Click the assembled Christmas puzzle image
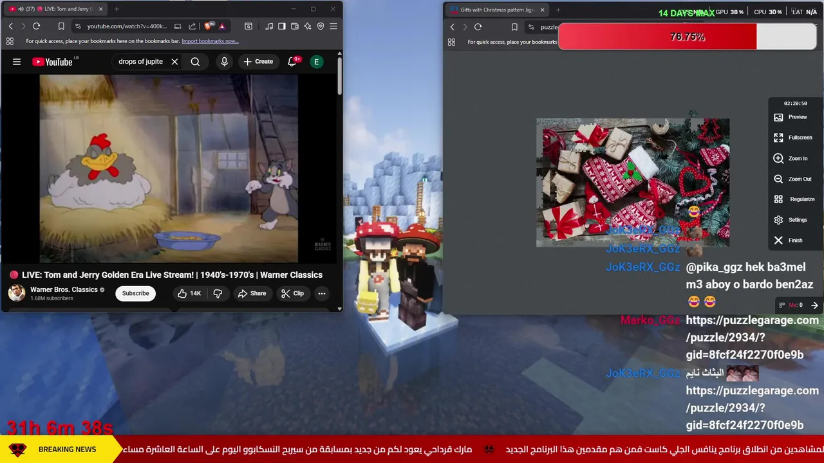Viewport: 824px width, 463px height. 633,183
